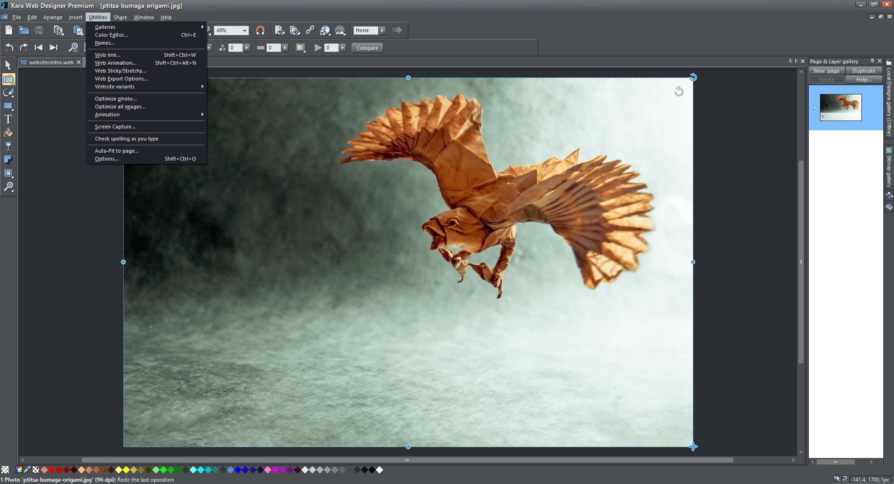
Task: Click the canvas horizontal scrollbar
Action: coord(407,460)
